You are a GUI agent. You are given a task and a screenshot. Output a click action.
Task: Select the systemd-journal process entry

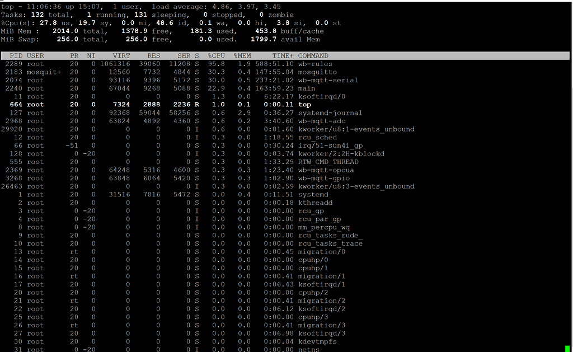330,113
